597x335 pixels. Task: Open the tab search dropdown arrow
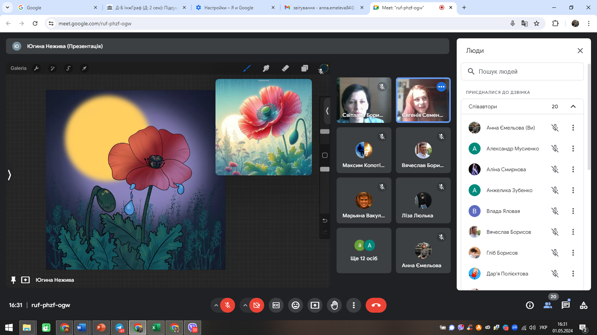(7, 7)
